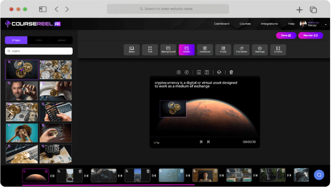331x187 pixels.
Task: Click the Sanjay profile avatar
Action: (x=303, y=24)
